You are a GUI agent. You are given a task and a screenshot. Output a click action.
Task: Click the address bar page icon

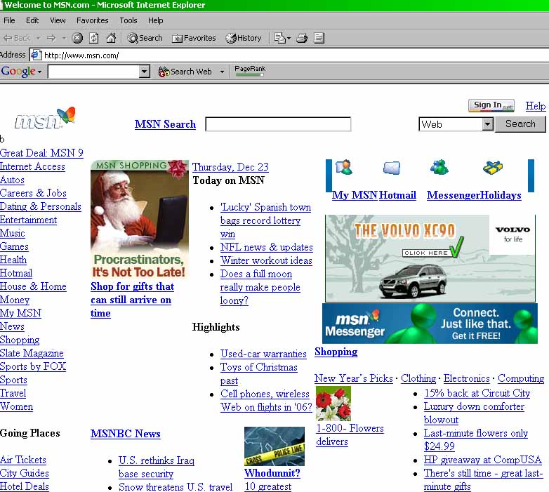(36, 55)
